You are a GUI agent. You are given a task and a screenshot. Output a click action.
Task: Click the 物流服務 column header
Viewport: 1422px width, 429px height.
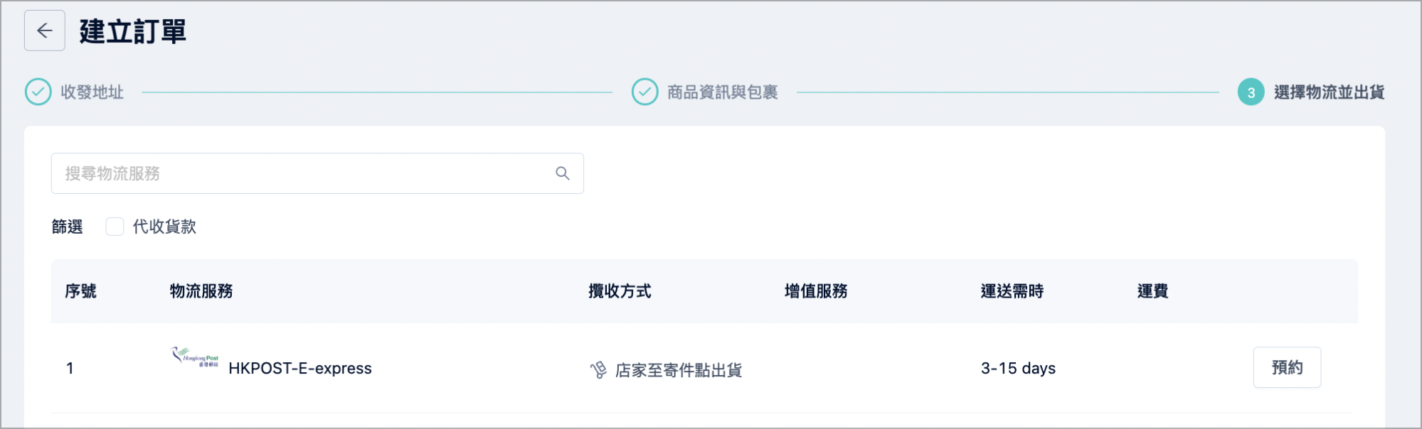click(x=201, y=291)
